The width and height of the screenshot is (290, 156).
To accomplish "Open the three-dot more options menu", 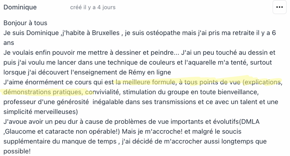I will (280, 7).
